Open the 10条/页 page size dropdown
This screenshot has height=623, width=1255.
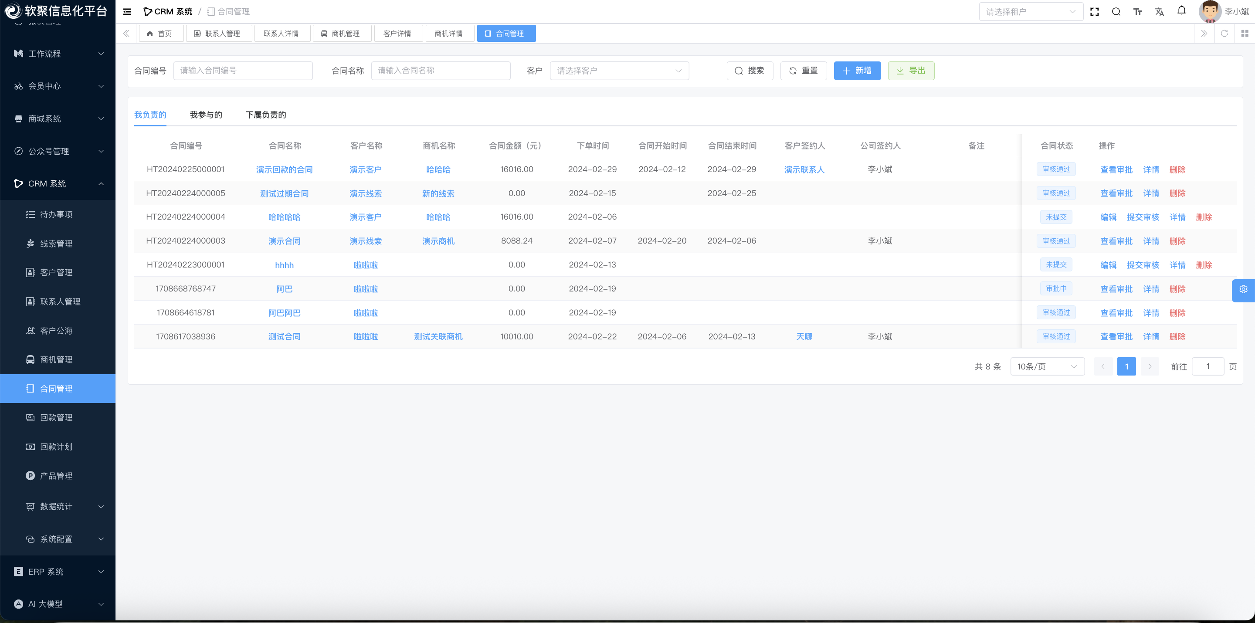click(1047, 366)
